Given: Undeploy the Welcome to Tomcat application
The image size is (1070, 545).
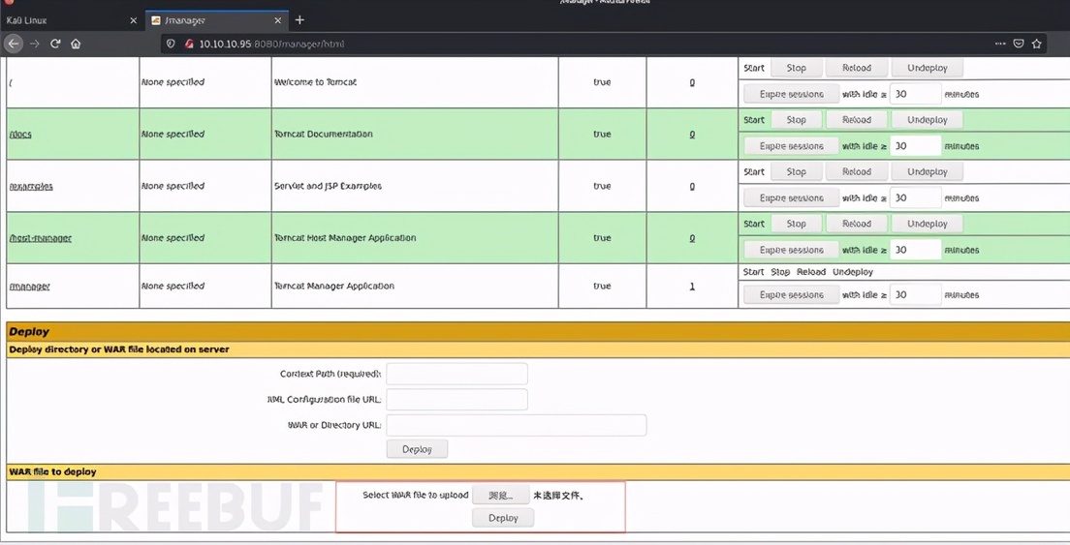Looking at the screenshot, I should click(x=928, y=68).
